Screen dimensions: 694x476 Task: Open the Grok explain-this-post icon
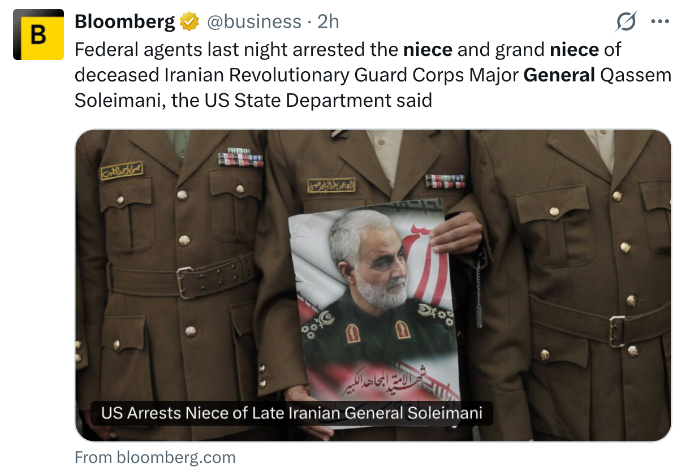626,22
